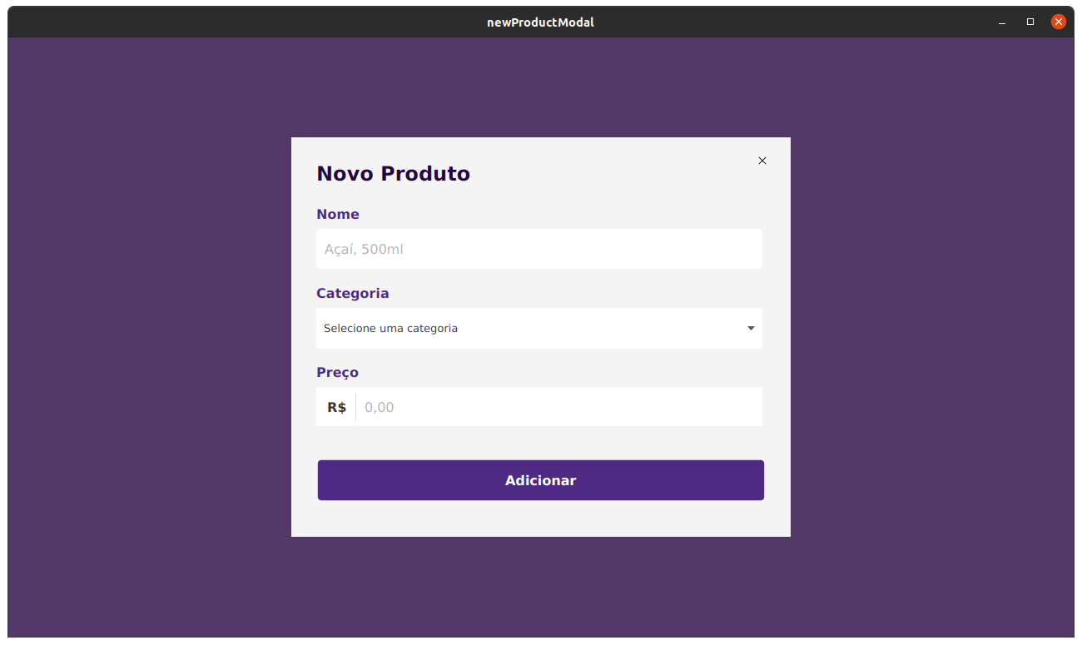Click the R$ currency prefix

tap(336, 407)
